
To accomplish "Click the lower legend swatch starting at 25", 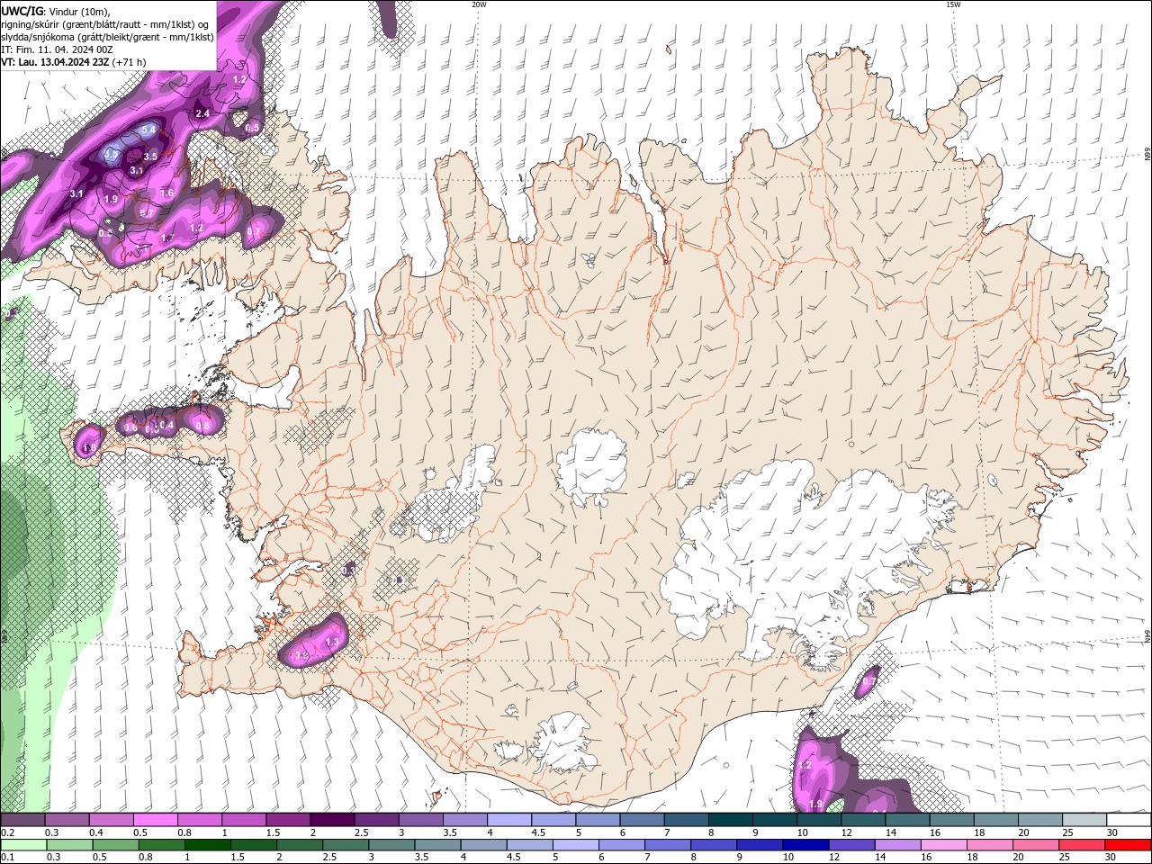I will [1081, 845].
